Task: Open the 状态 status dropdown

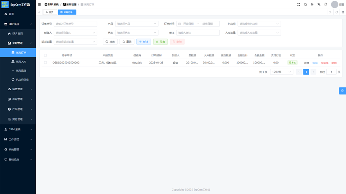Action: point(137,33)
